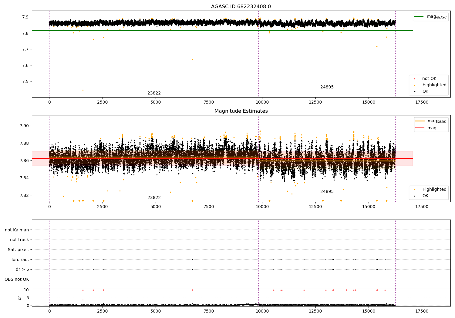Viewport: 455px width, 318px height.
Task: Select the mag OBSID legend entry in middle plot
Action: tap(431, 121)
